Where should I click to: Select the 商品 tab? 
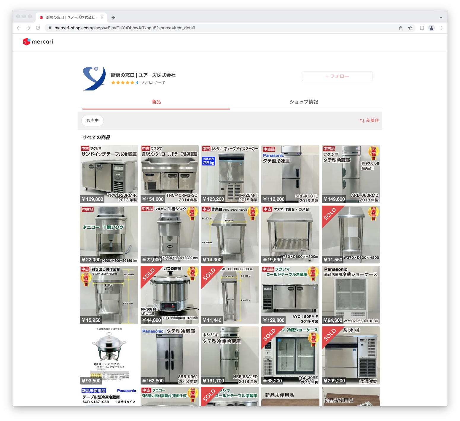[x=156, y=102]
